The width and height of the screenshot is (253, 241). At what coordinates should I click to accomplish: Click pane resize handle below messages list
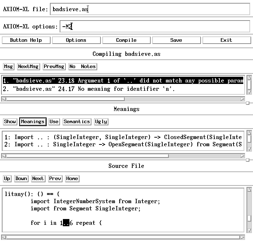coord(248,103)
